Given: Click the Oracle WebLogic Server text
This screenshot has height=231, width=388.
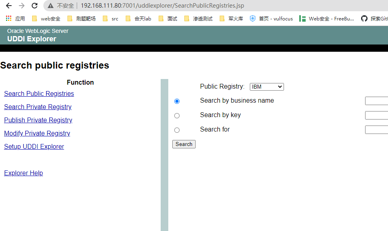Looking at the screenshot, I should 38,31.
